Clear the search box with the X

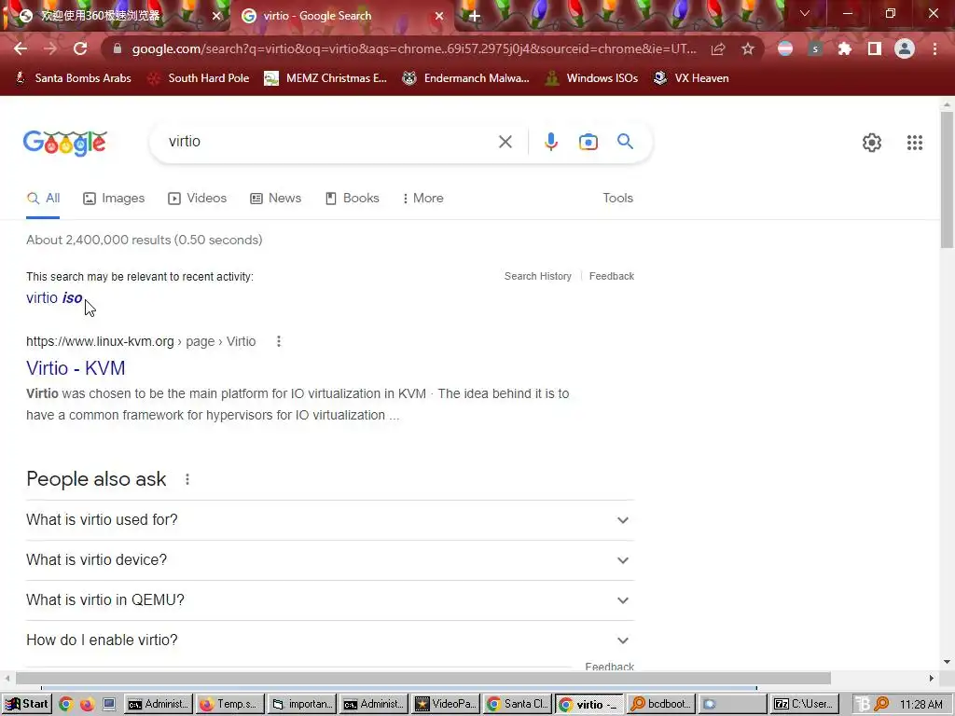(505, 142)
